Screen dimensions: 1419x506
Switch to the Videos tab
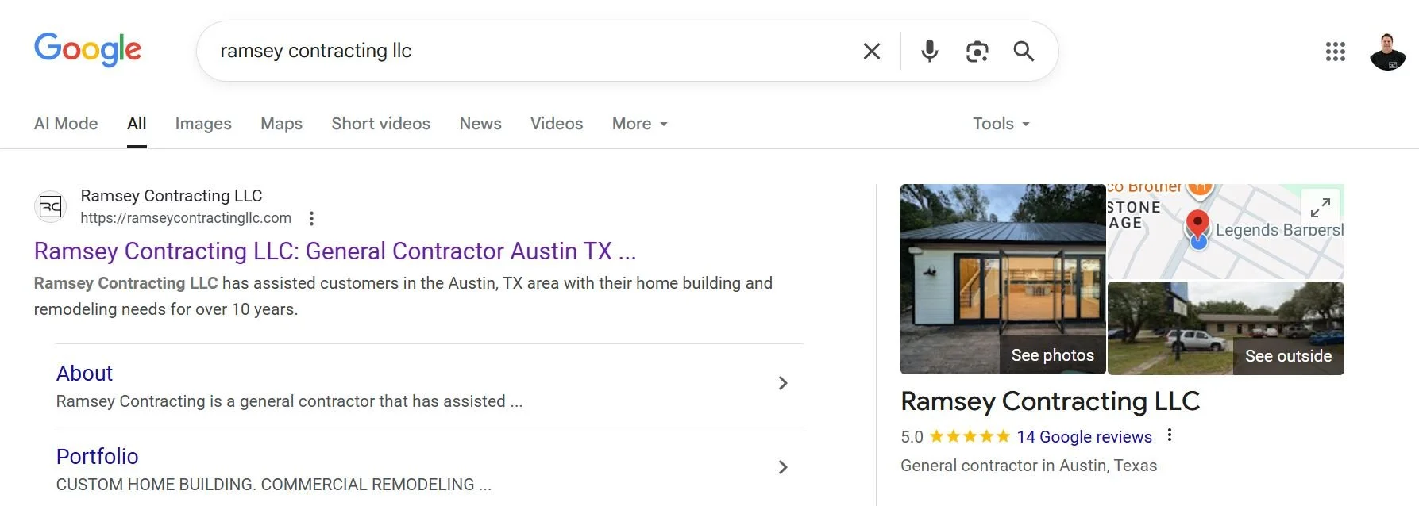point(557,124)
